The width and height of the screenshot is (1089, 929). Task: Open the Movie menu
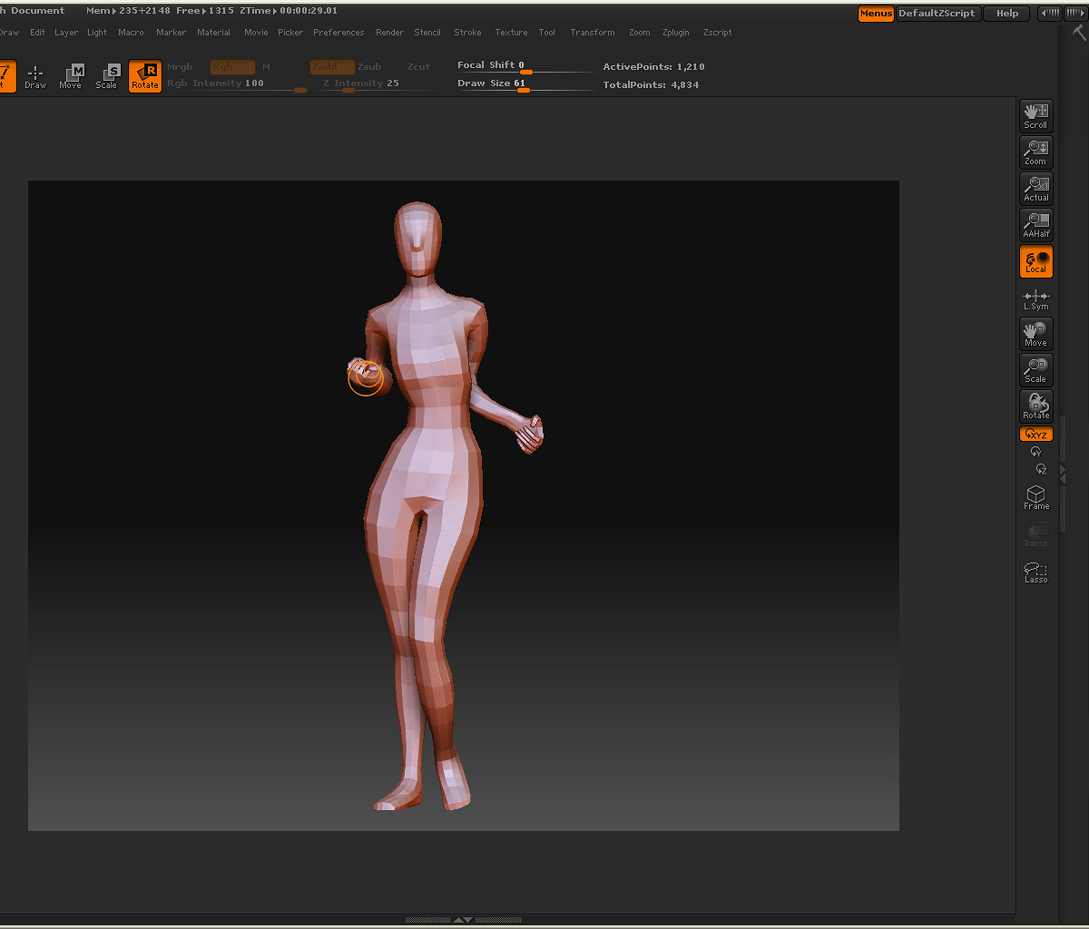coord(256,33)
